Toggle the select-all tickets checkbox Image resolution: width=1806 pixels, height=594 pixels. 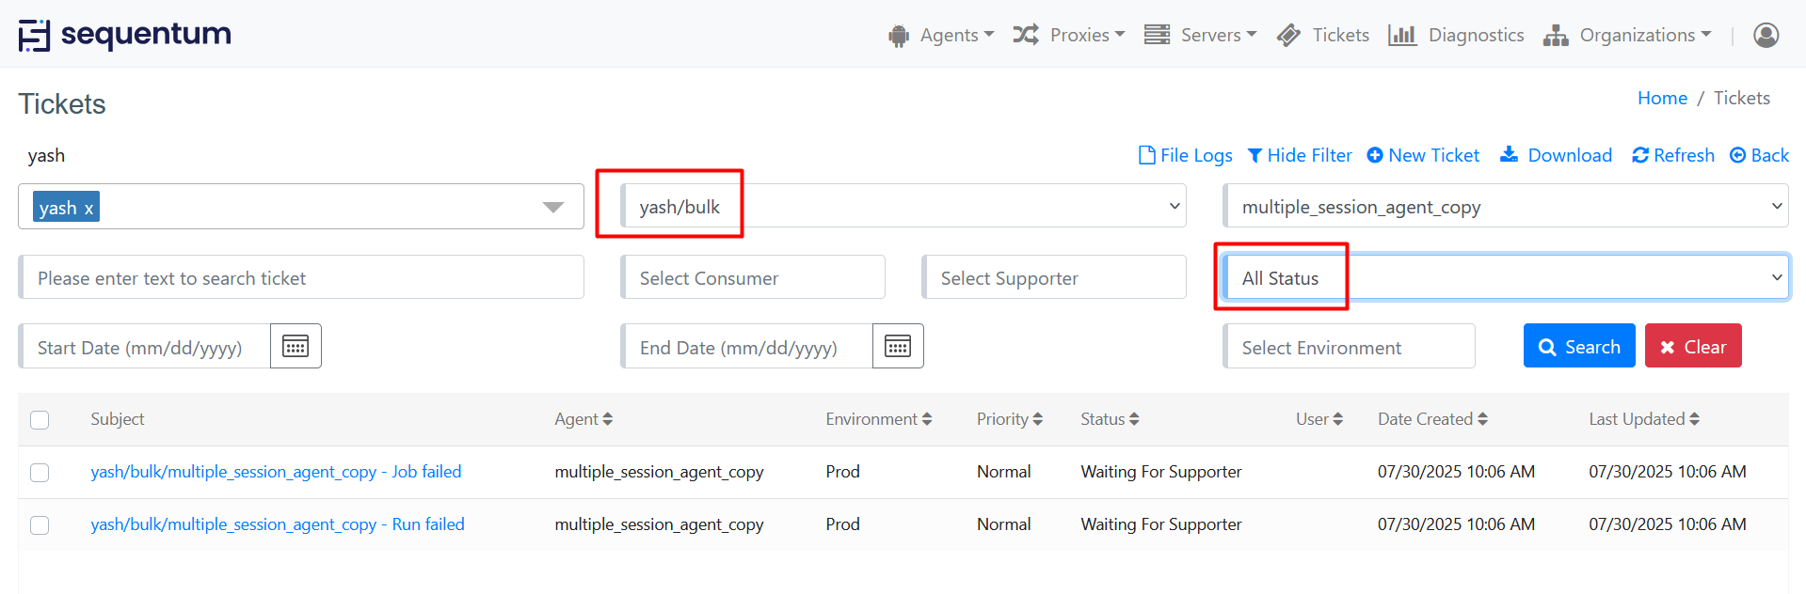pos(40,420)
